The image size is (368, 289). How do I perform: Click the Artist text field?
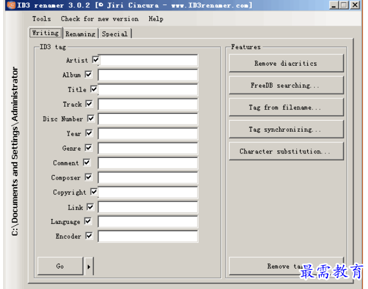point(149,60)
